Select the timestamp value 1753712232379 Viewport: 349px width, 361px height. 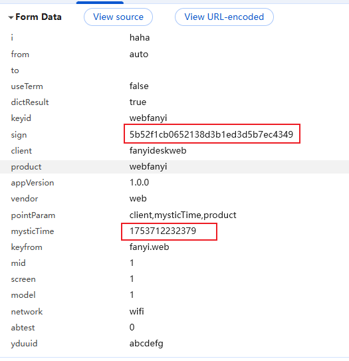163,231
